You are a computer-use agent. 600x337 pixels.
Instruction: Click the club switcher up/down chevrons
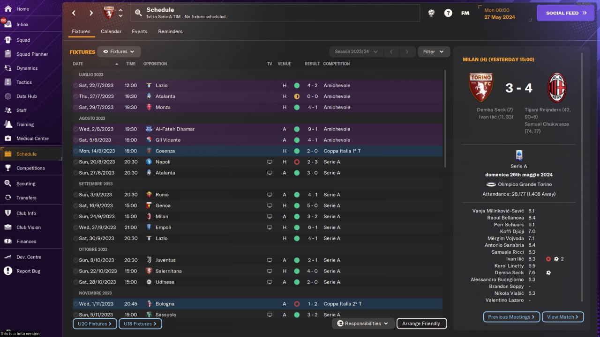(x=120, y=13)
